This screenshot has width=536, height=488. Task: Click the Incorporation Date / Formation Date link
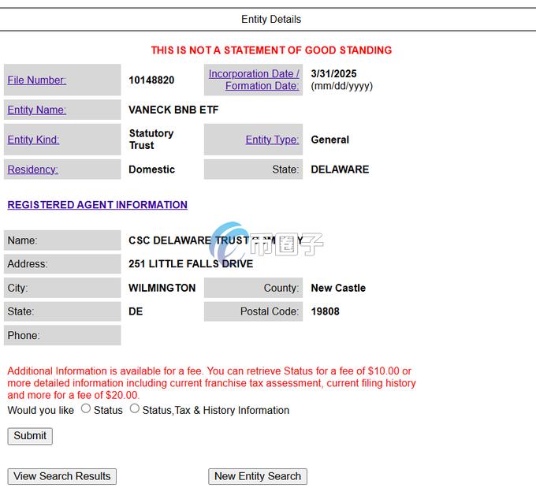[254, 80]
